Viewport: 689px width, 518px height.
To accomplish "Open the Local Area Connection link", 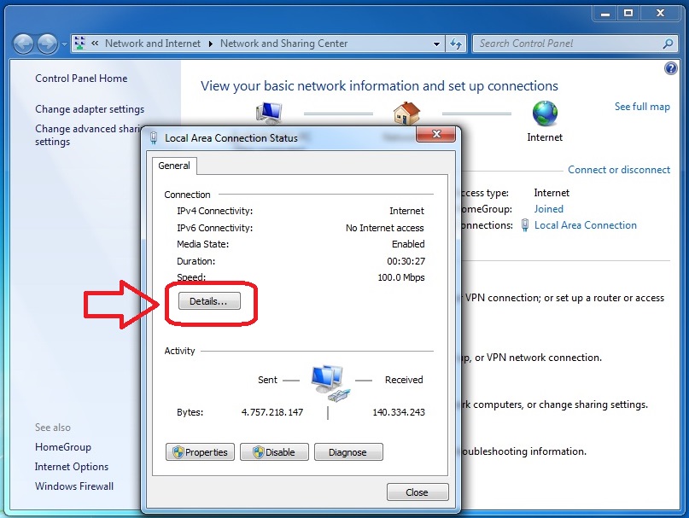I will 586,225.
